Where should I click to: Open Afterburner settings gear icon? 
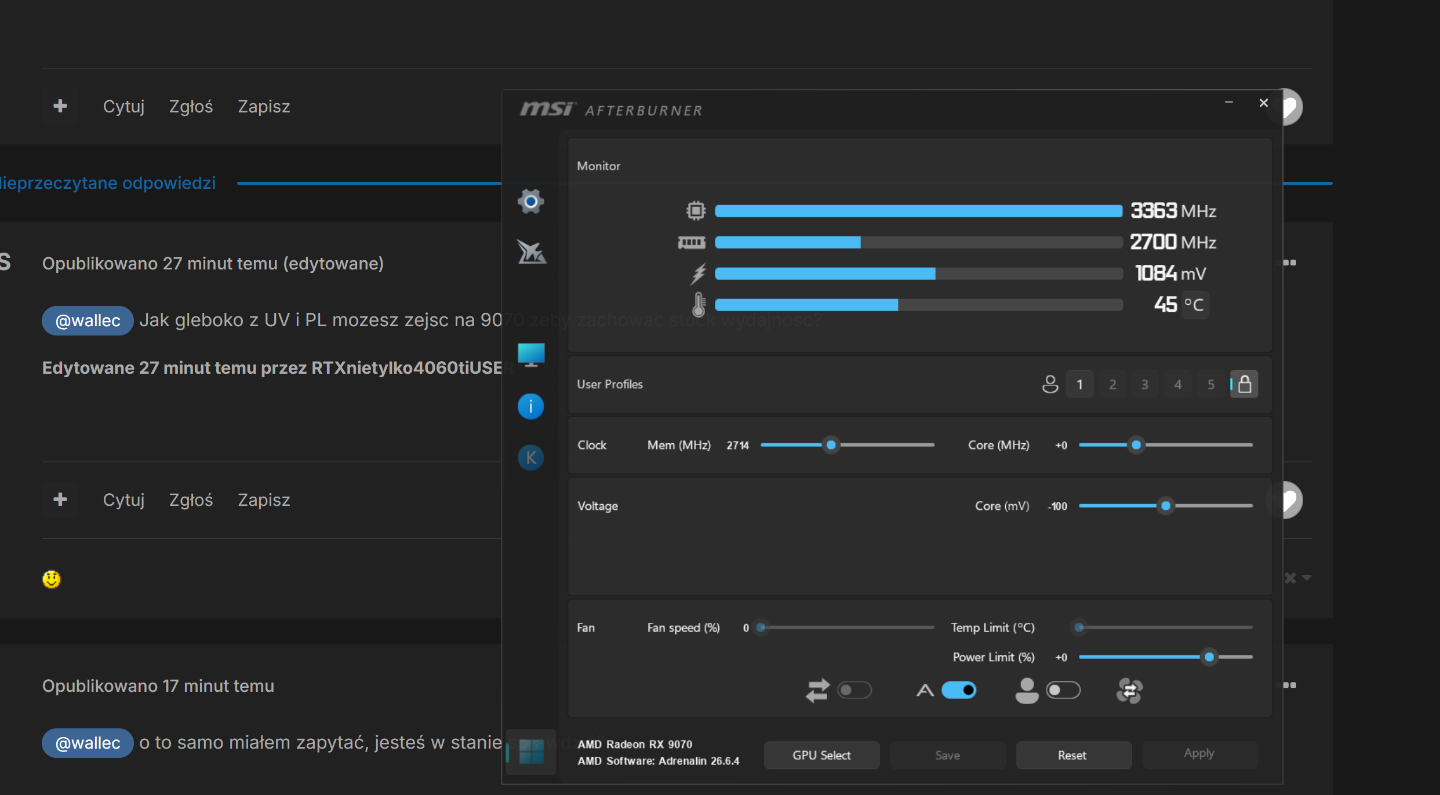click(x=530, y=202)
